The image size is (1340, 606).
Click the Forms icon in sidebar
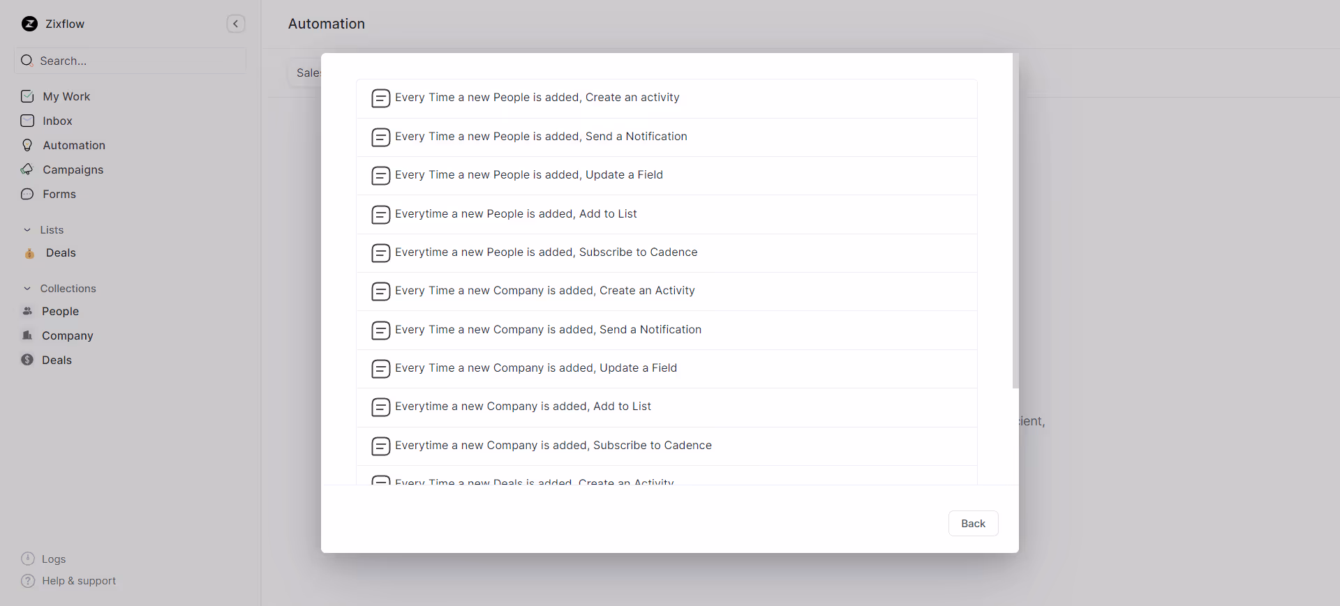coord(27,194)
